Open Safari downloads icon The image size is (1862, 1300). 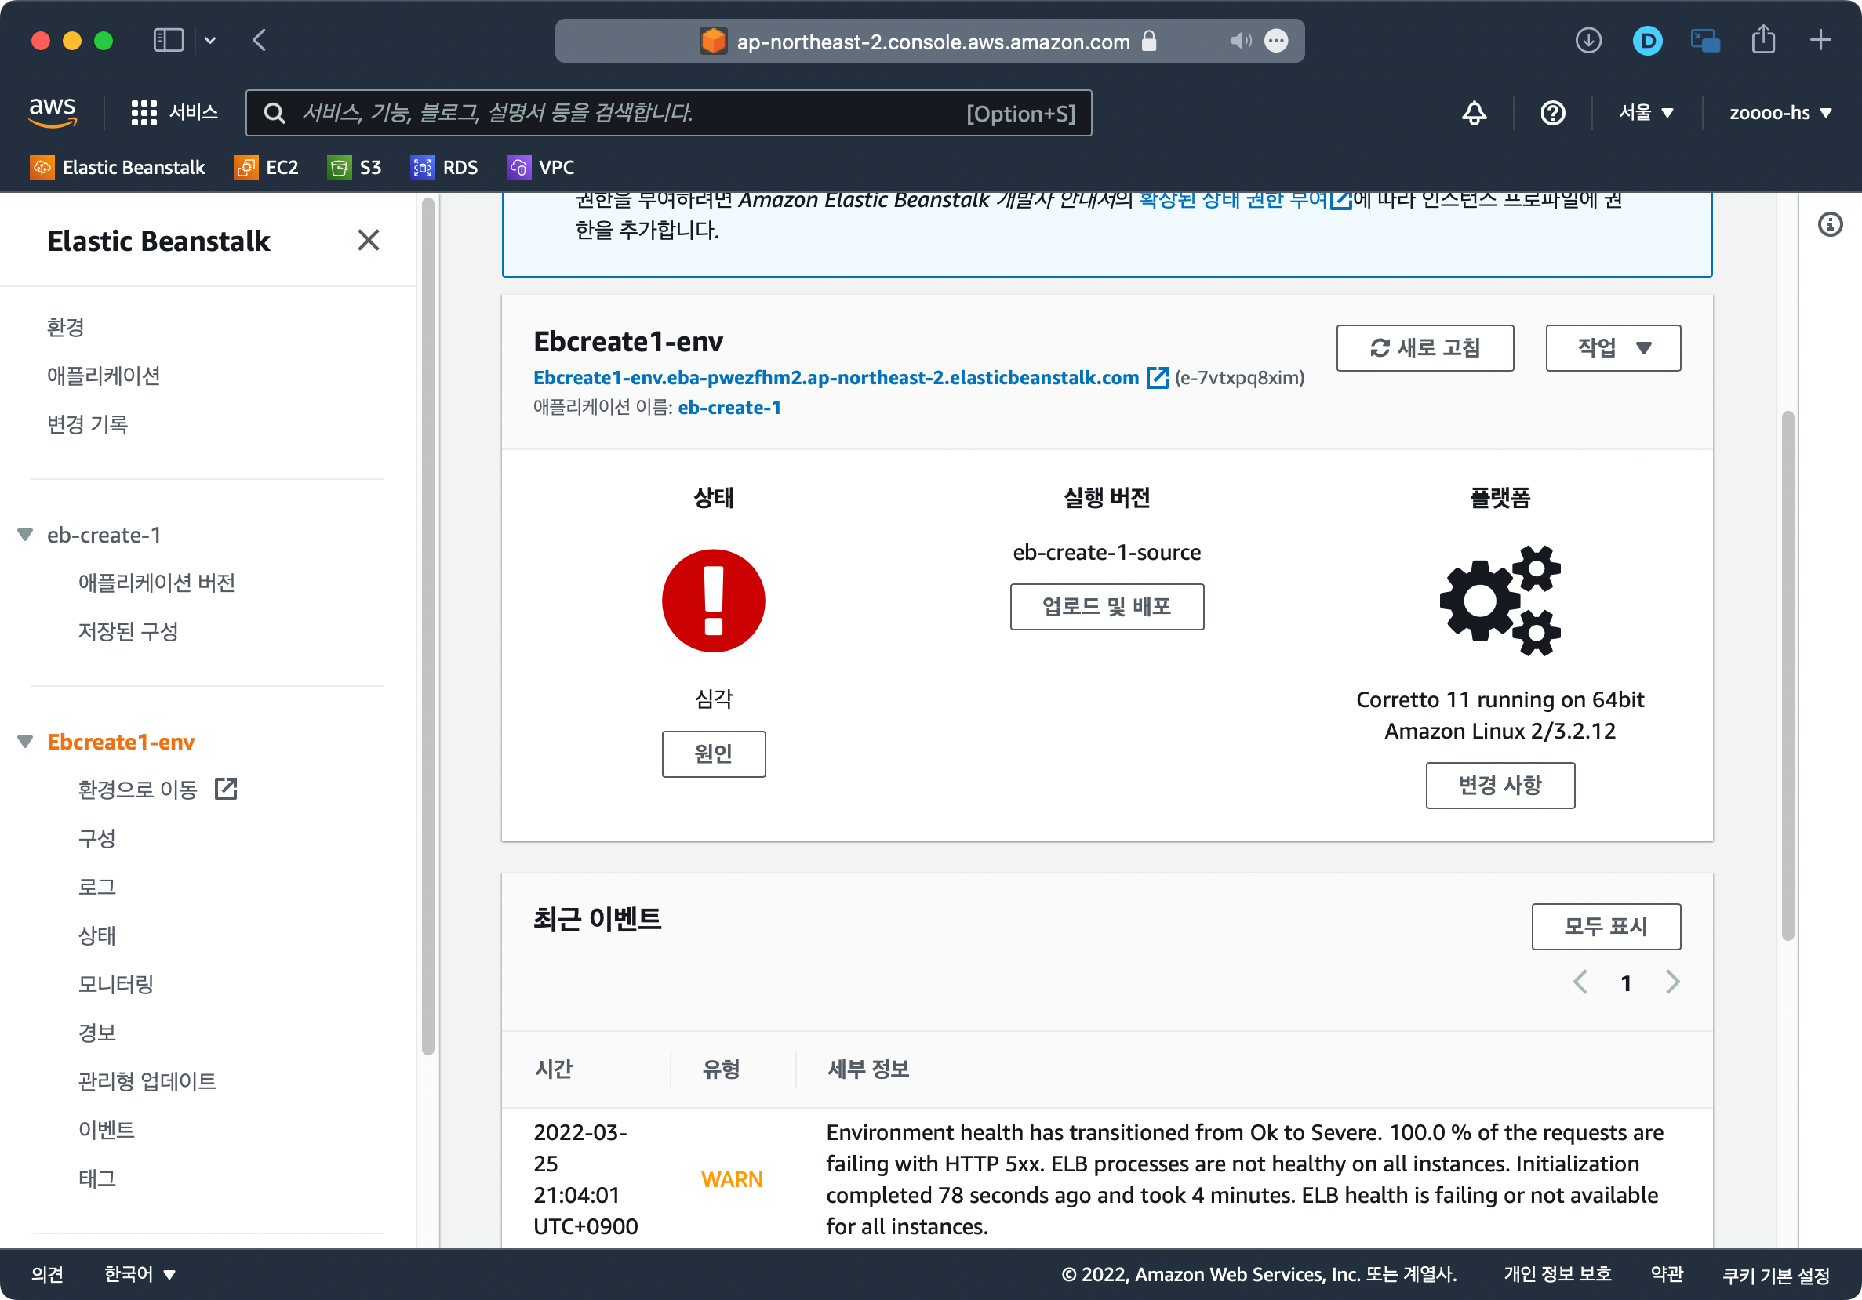[1588, 40]
